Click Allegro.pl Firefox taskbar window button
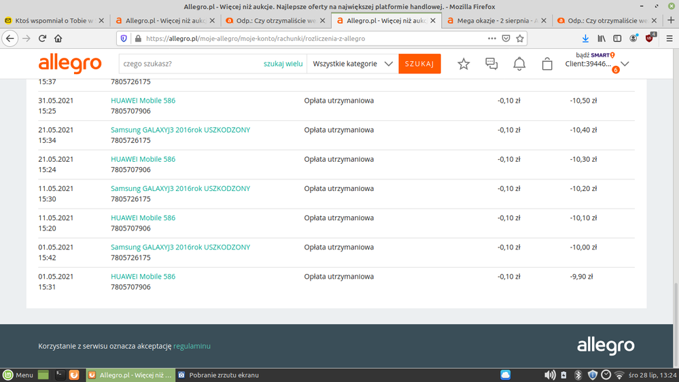Image resolution: width=679 pixels, height=382 pixels. click(130, 375)
